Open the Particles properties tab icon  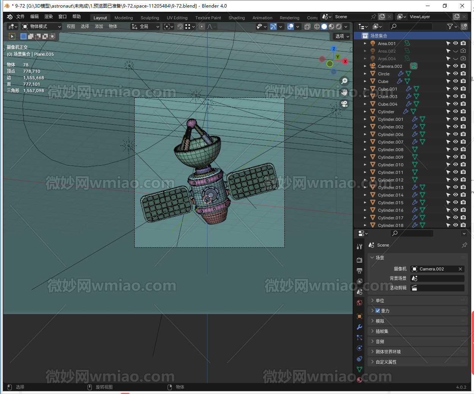(359, 338)
